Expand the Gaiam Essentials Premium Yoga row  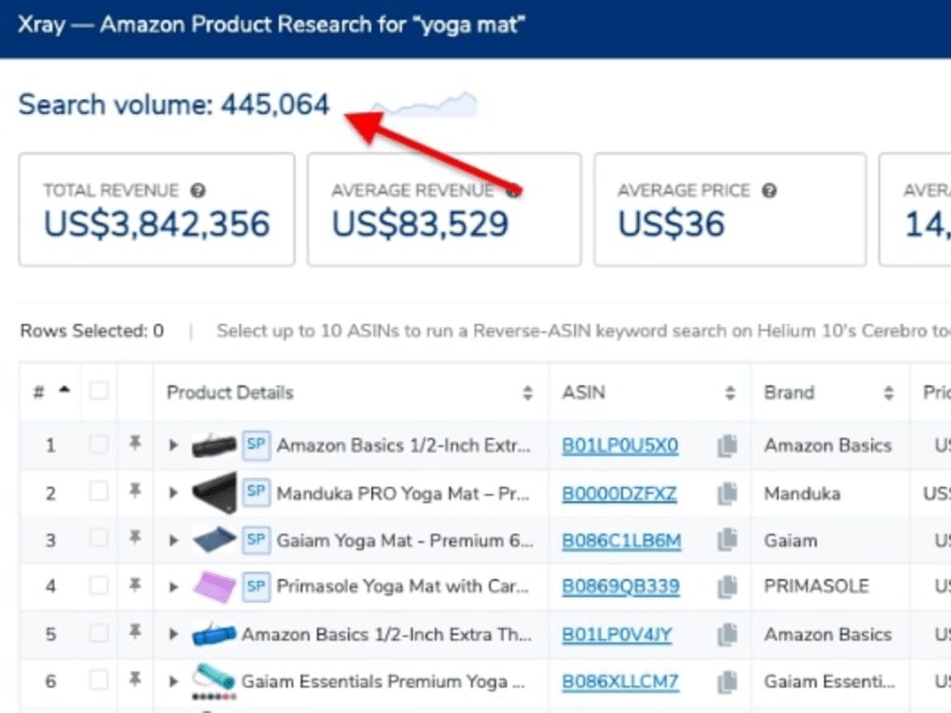click(173, 682)
